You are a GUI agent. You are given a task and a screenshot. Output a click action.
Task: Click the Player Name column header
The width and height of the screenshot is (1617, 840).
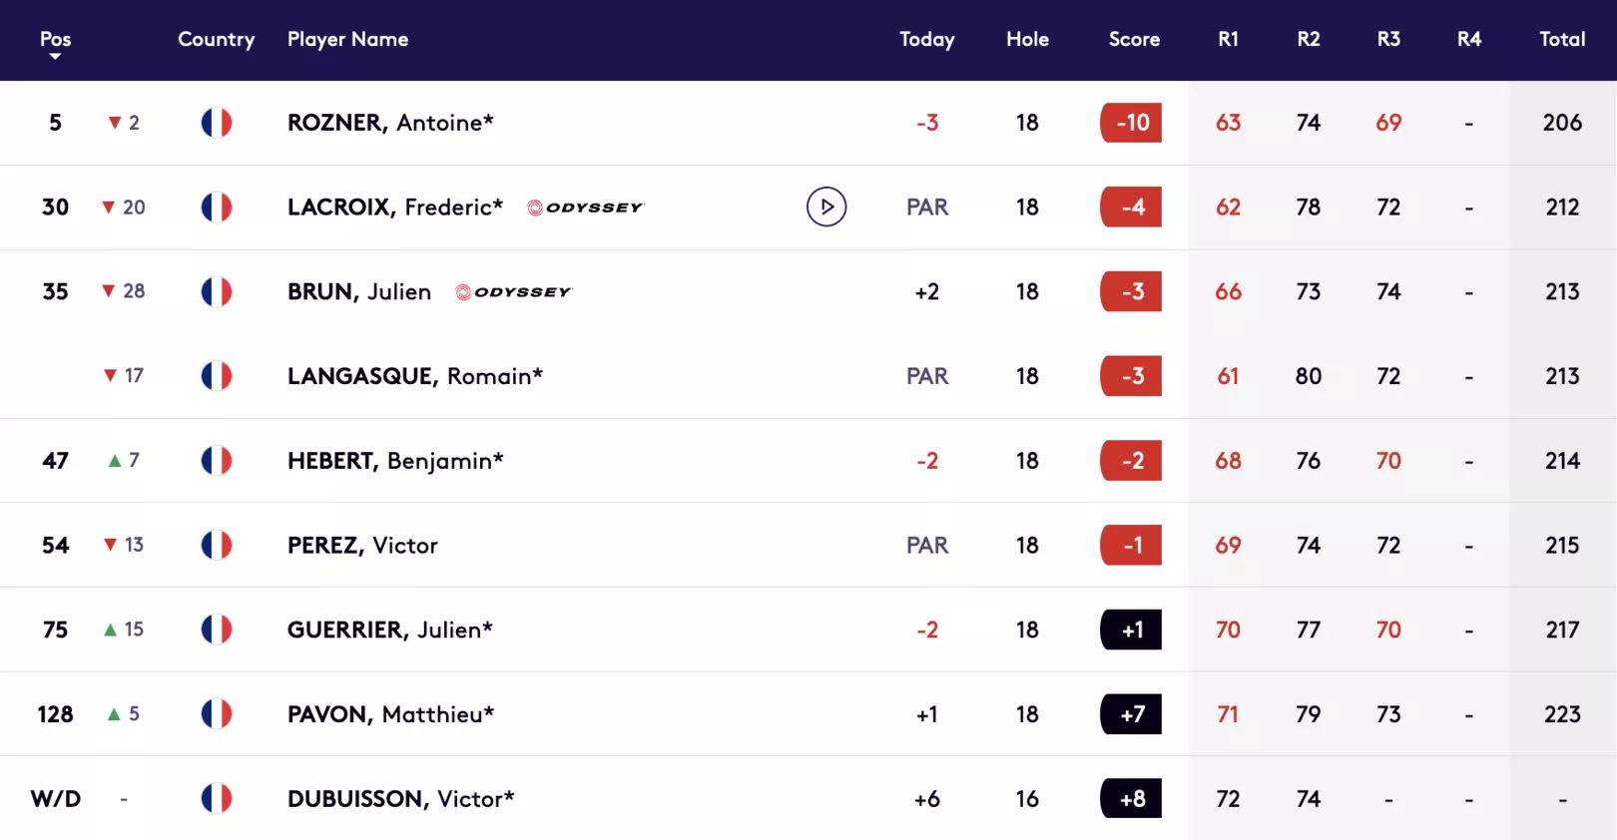coord(347,40)
